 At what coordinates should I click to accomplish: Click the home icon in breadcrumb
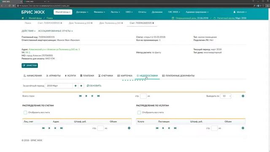23,18
